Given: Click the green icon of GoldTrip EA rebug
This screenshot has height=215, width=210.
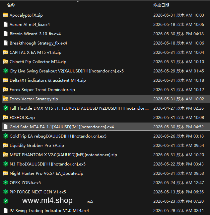Looking at the screenshot, I should pyautogui.click(x=6, y=136).
